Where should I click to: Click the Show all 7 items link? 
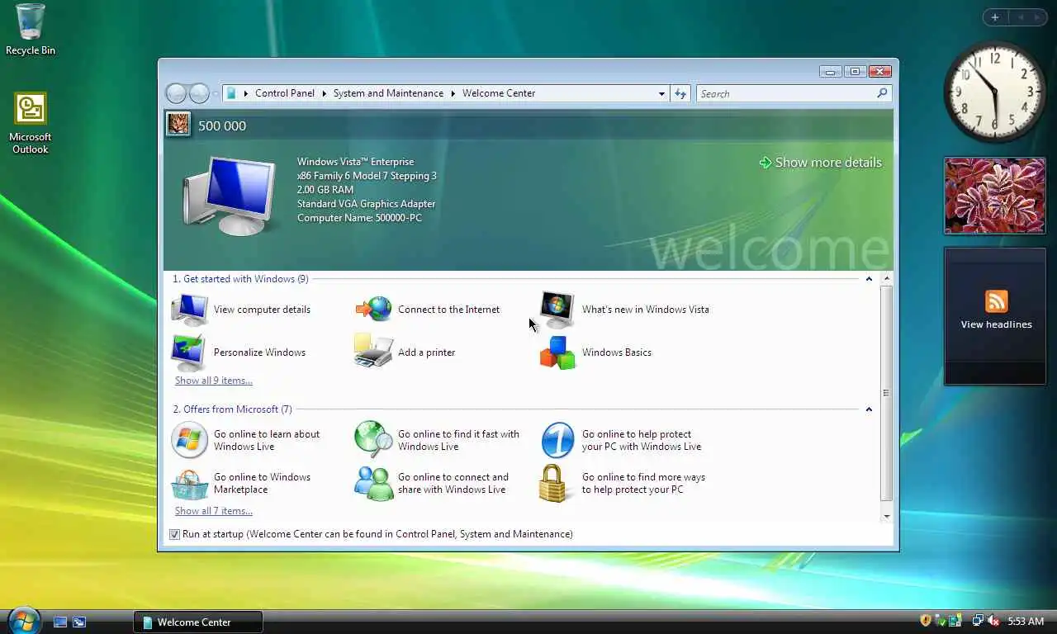214,511
